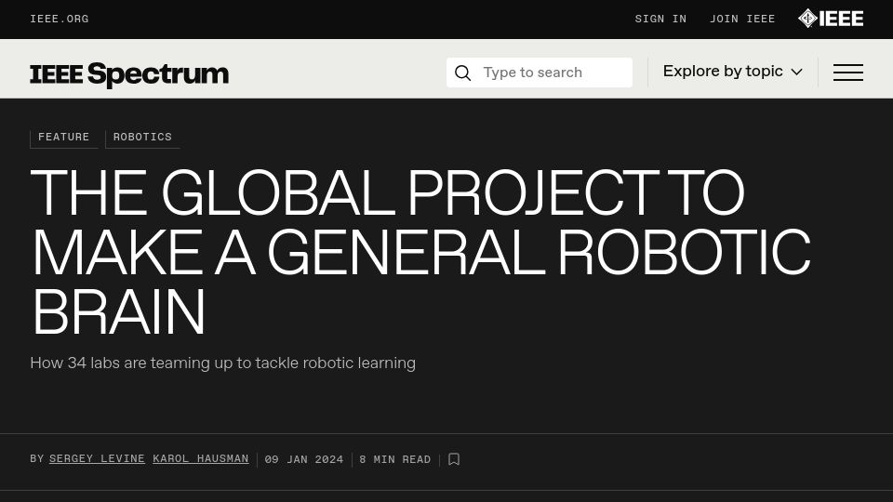The image size is (893, 502).
Task: Click SIGN IN
Action: click(x=660, y=19)
